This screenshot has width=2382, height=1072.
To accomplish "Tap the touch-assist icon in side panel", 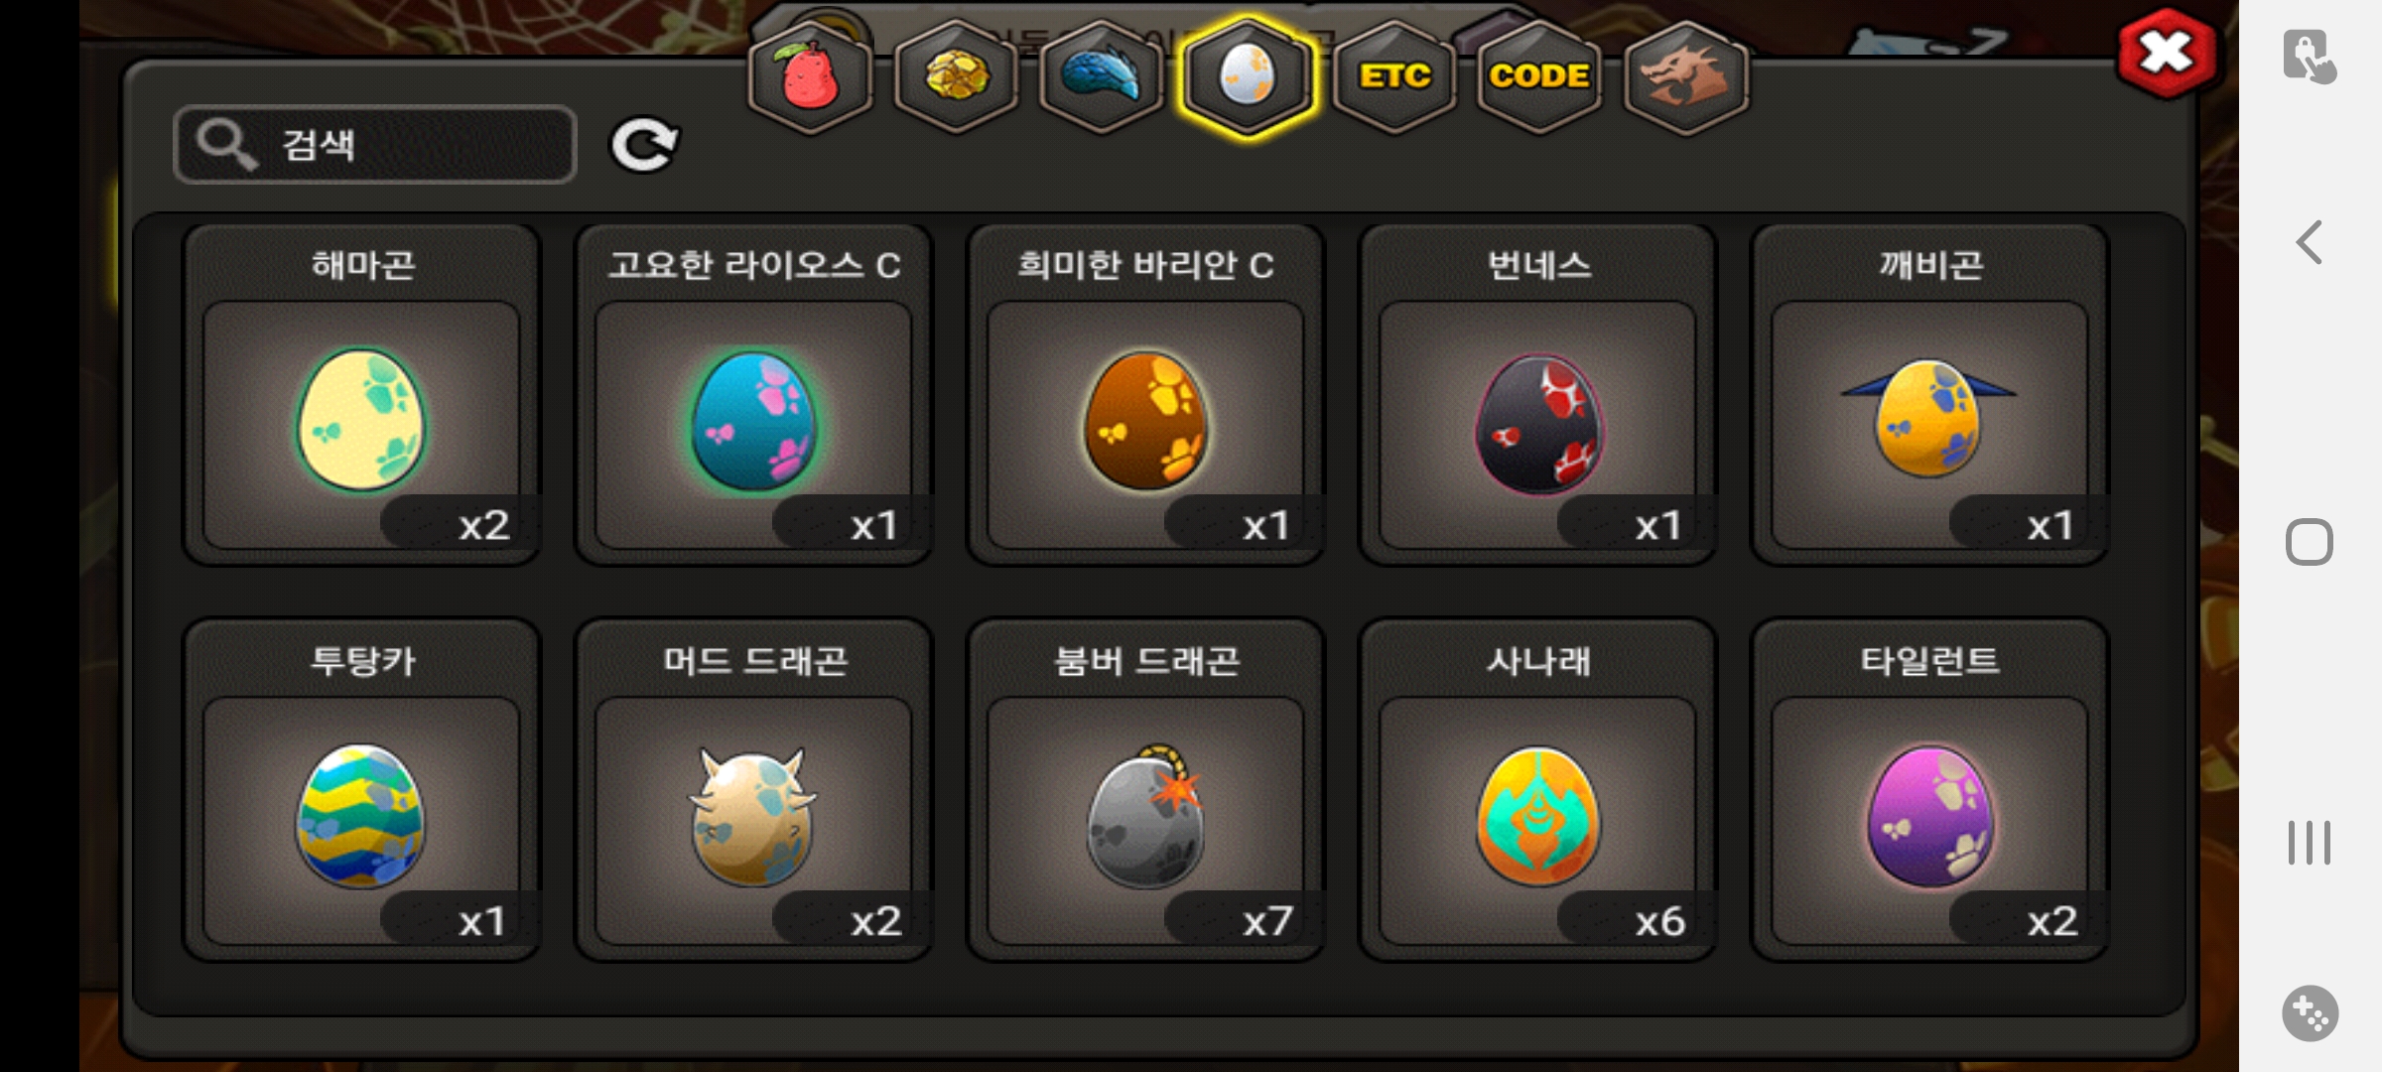I will (2309, 57).
